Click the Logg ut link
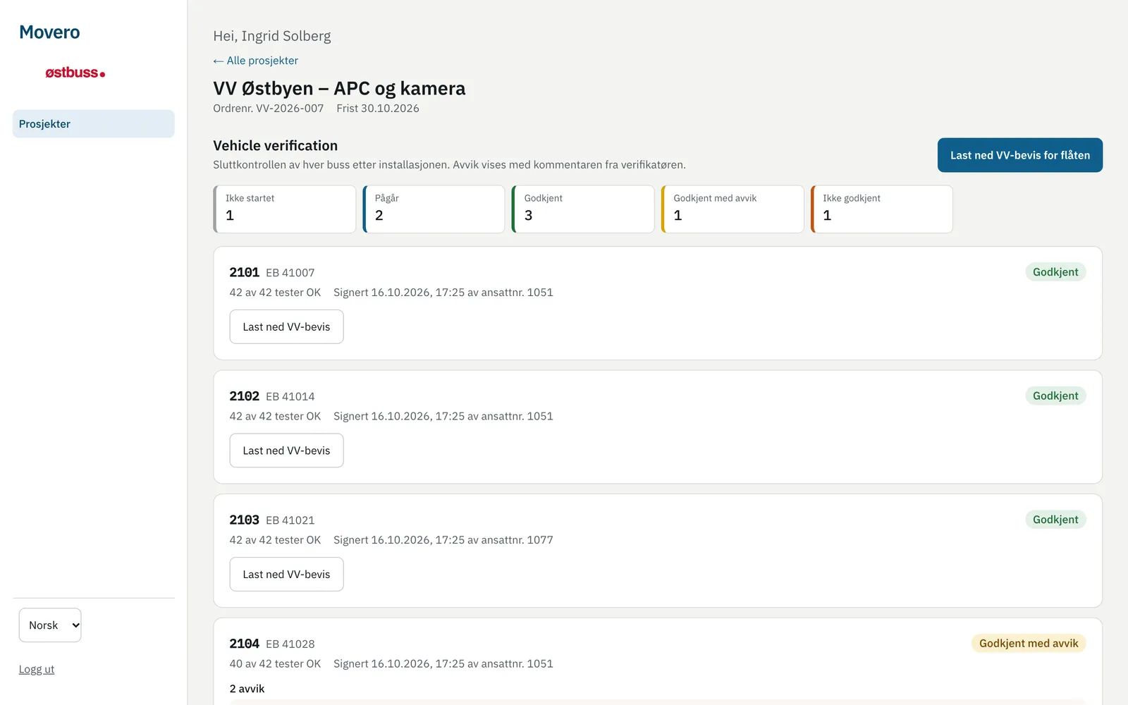The height and width of the screenshot is (705, 1128). click(37, 669)
